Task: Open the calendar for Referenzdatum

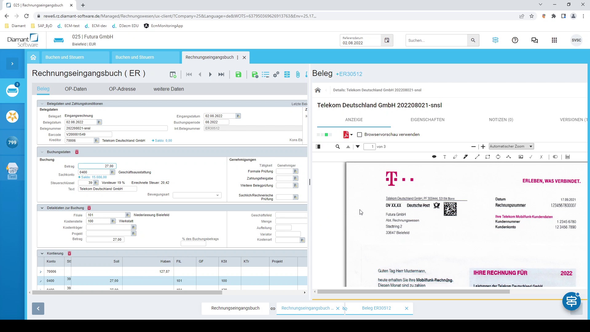Action: (387, 40)
